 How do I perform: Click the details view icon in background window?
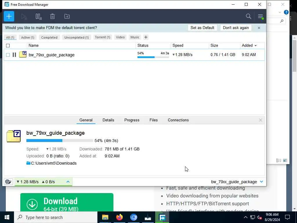coord(279,160)
